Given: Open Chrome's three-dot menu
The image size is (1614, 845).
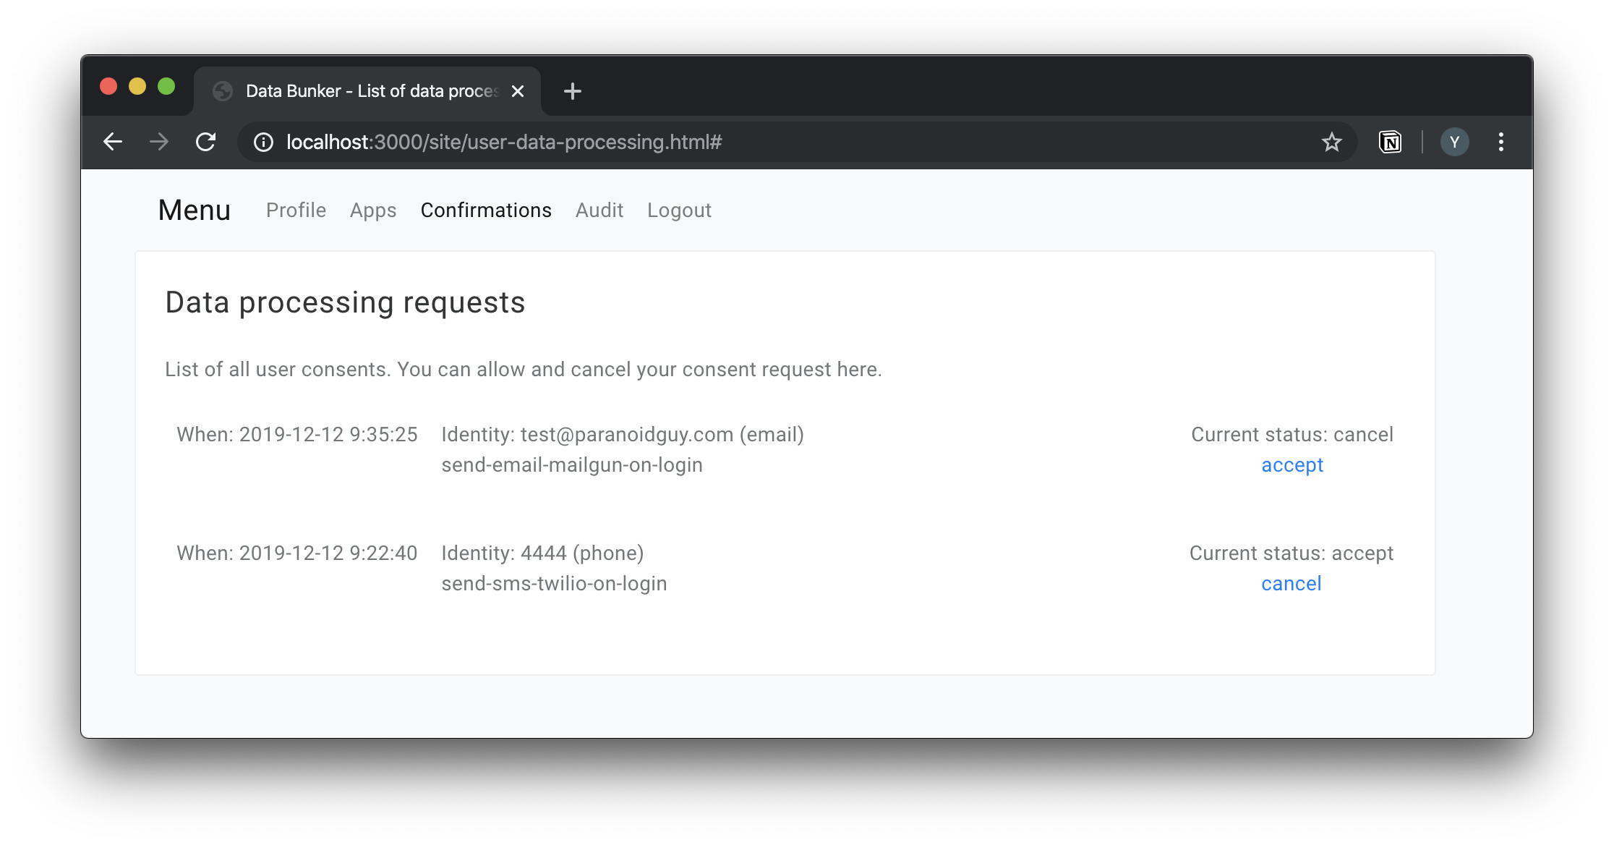Looking at the screenshot, I should tap(1501, 142).
